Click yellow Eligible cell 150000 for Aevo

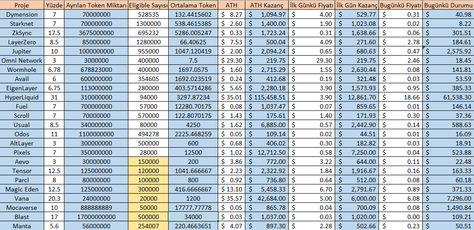[148, 161]
